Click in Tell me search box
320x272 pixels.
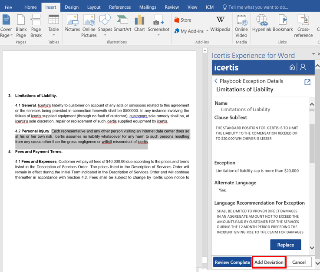click(x=257, y=7)
